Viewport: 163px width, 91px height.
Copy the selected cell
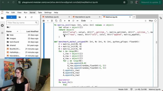point(56,21)
